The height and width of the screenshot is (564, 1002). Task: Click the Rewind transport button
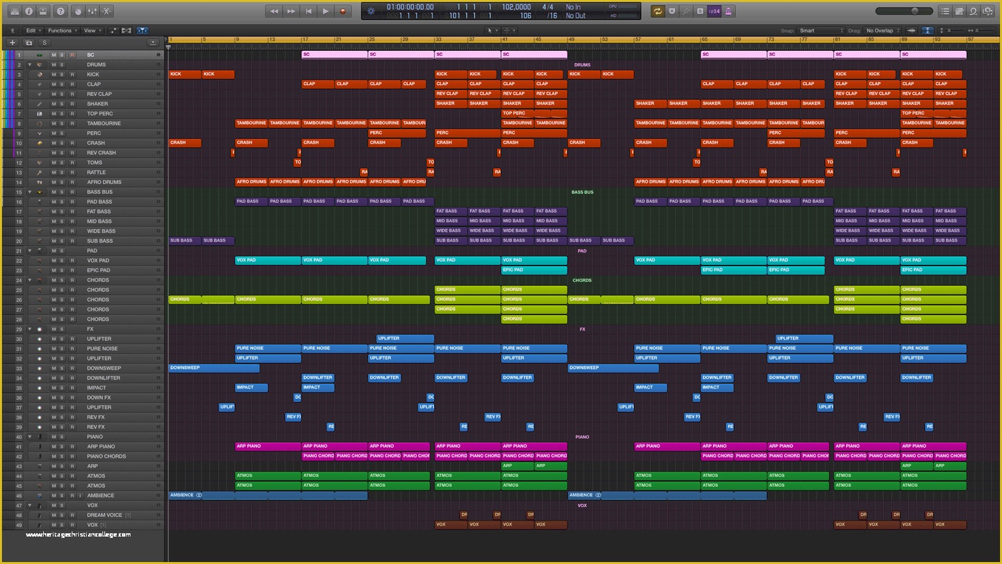click(274, 11)
